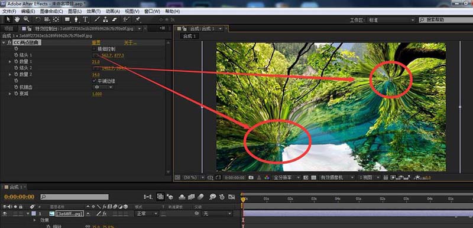Image resolution: width=473 pixels, height=228 pixels.
Task: Click the frame blending enable icon in timeline
Action: pyautogui.click(x=191, y=197)
